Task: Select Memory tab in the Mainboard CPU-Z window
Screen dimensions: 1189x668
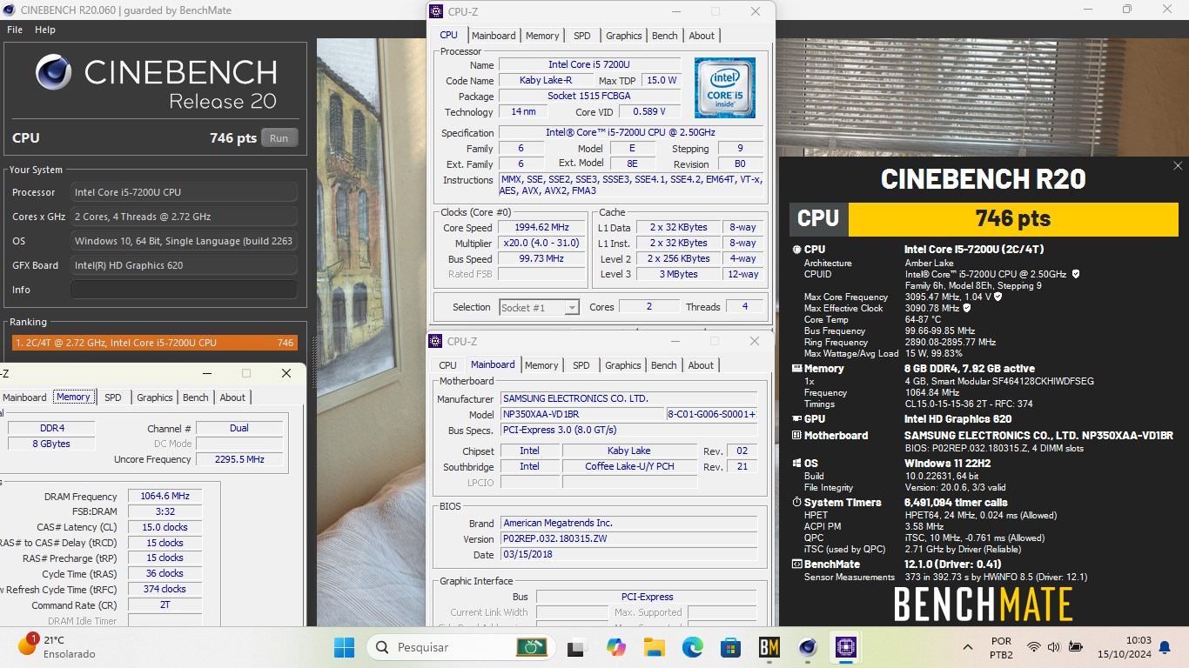Action: pyautogui.click(x=541, y=365)
